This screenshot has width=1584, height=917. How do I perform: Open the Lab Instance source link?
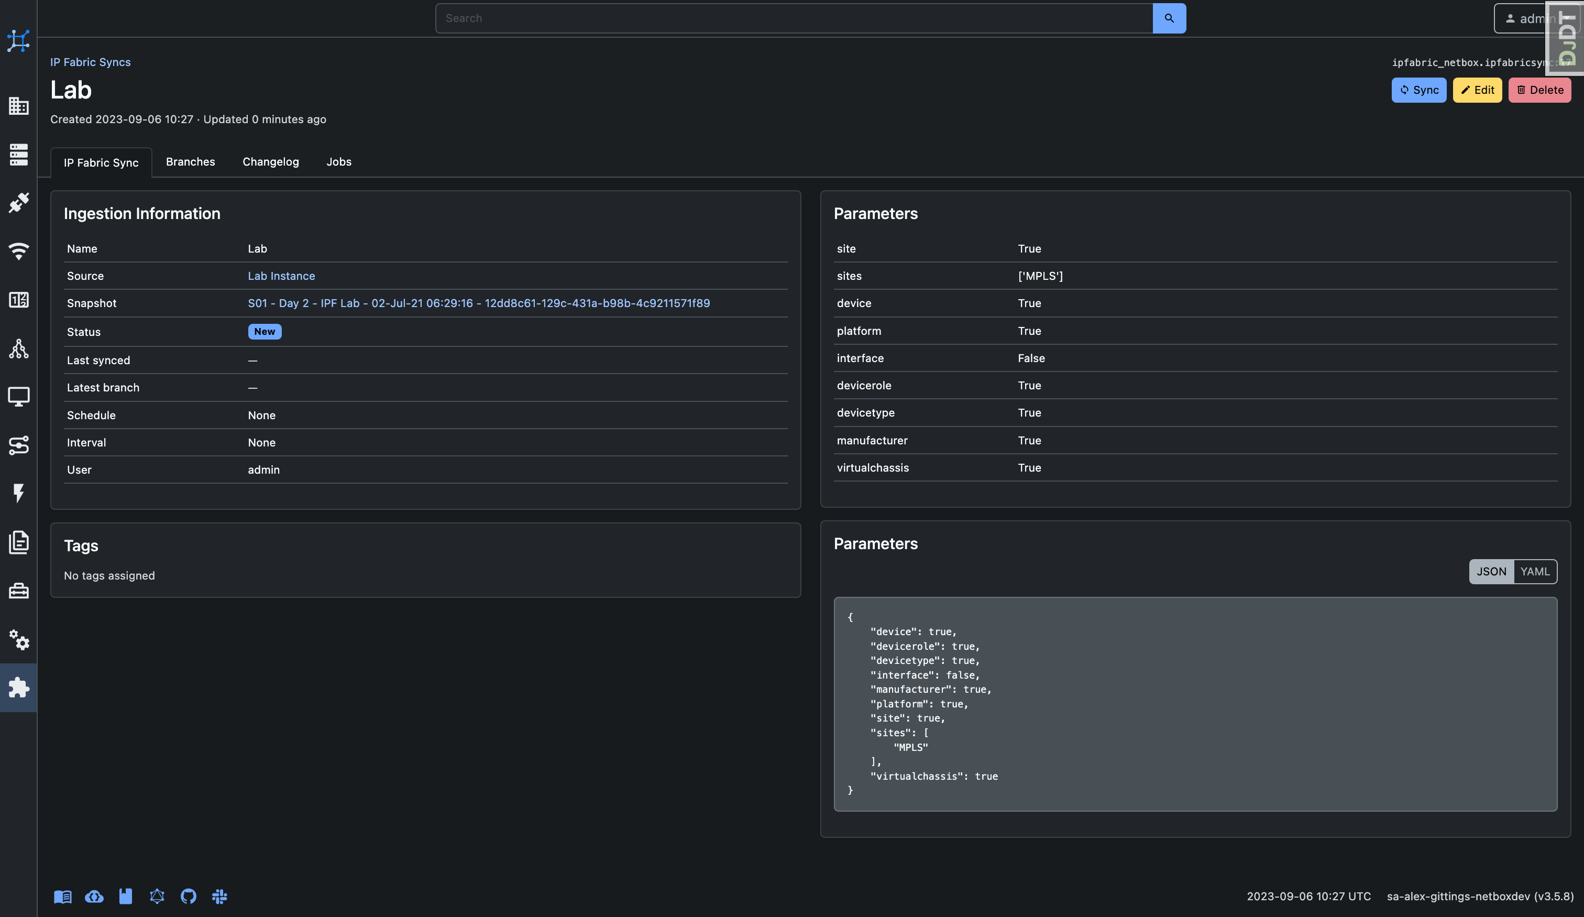coord(281,276)
